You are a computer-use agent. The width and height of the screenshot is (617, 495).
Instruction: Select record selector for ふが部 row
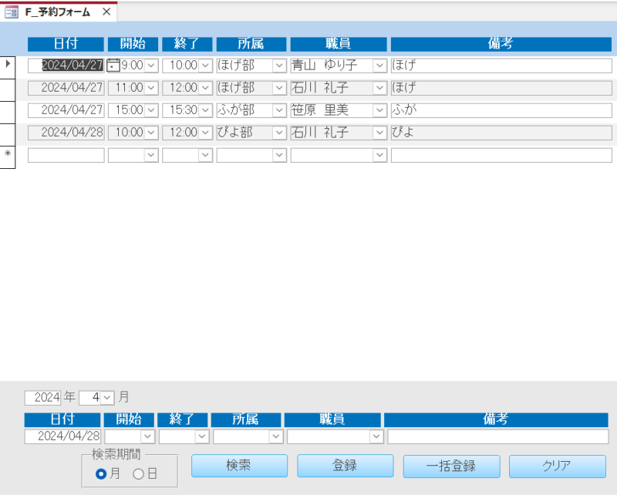point(8,112)
